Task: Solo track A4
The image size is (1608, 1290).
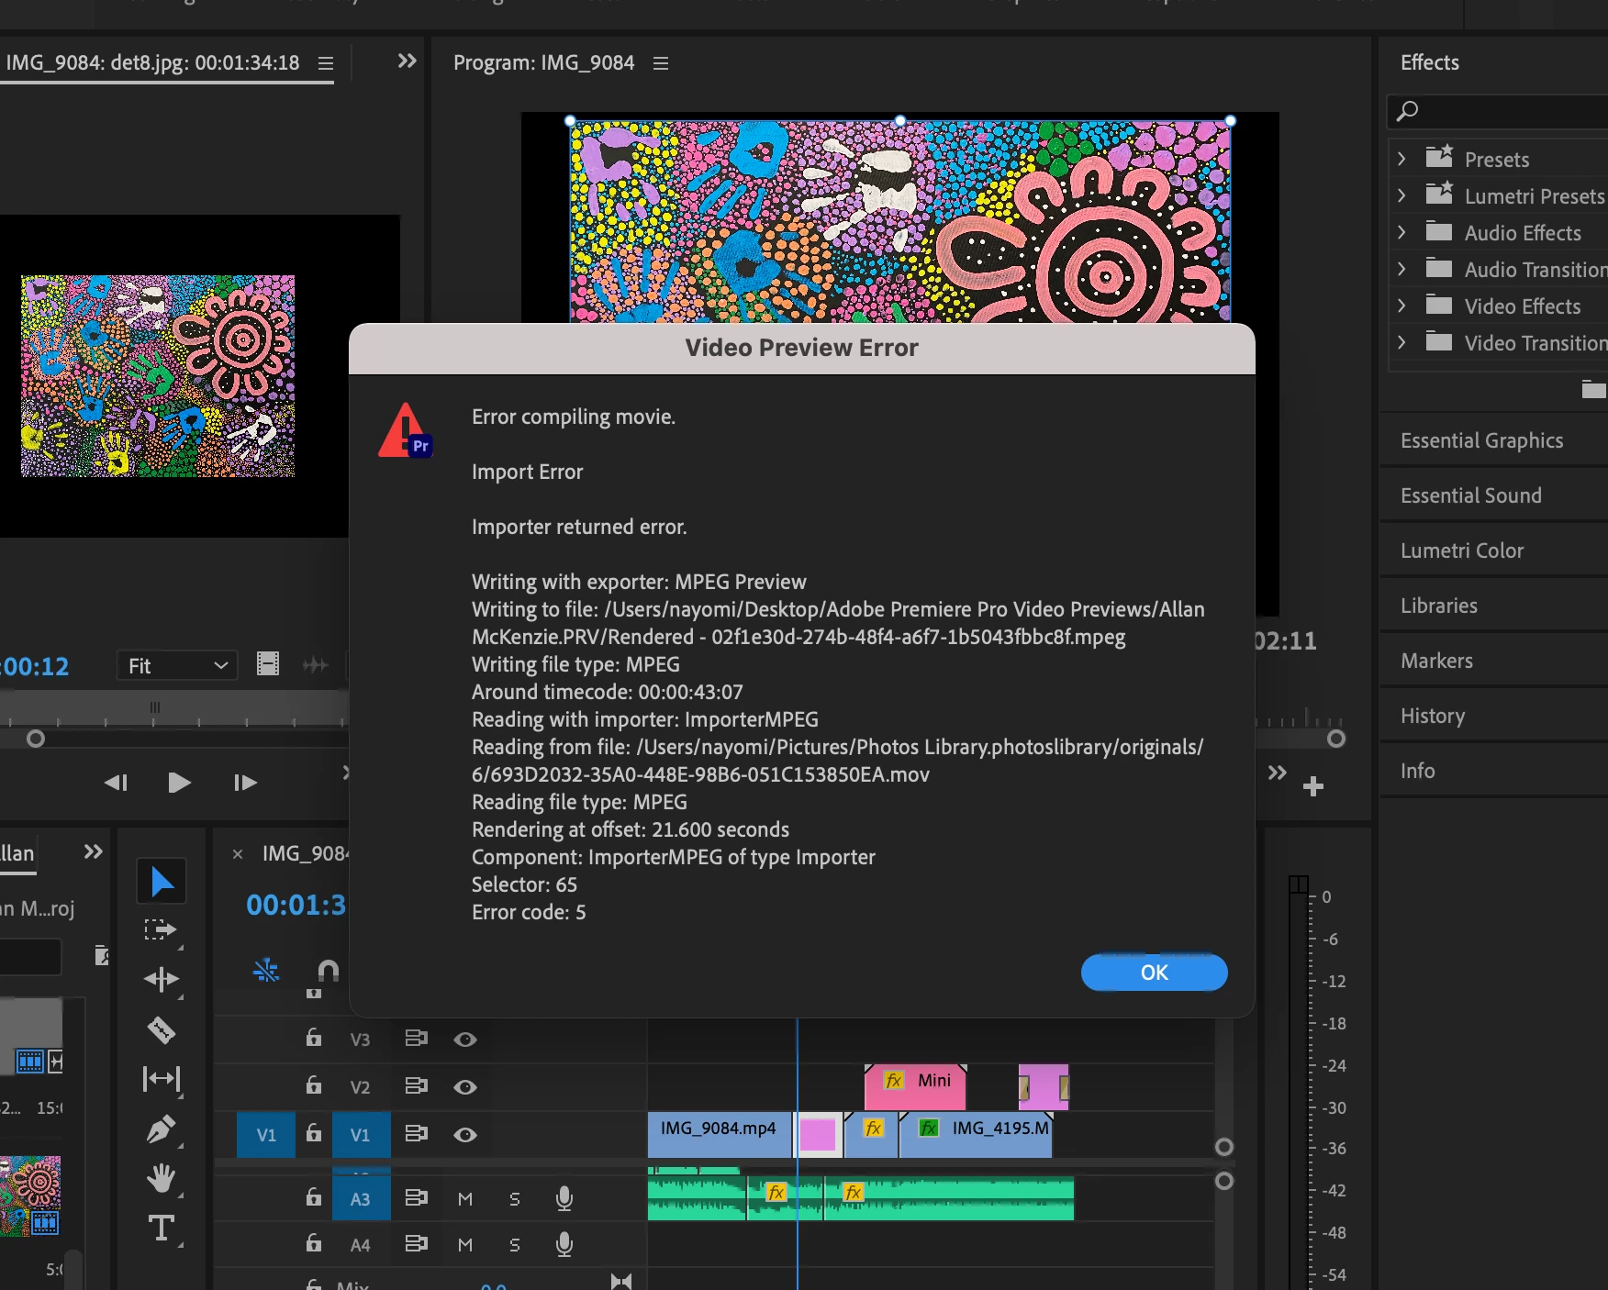Action: coord(515,1245)
